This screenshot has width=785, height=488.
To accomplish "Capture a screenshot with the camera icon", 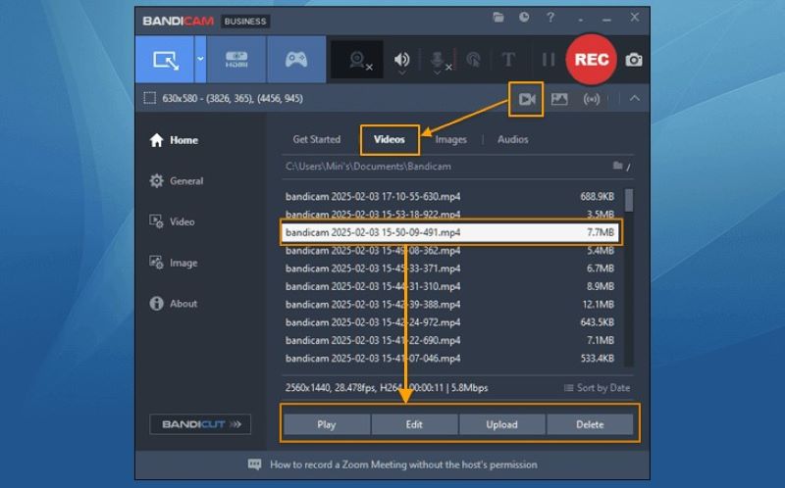I will point(634,60).
